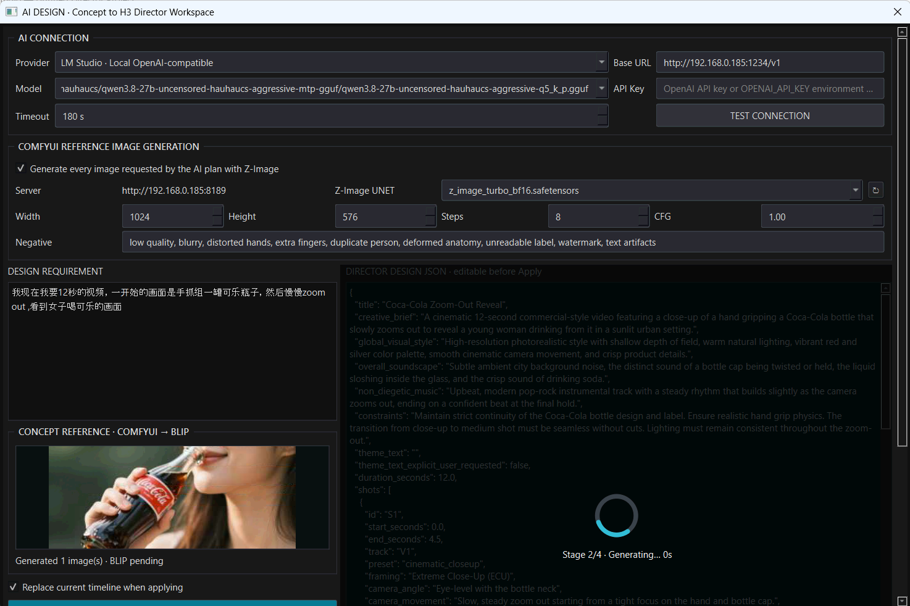Click 'Generated 1 image(s) · BLIP pending' status

tap(90, 560)
